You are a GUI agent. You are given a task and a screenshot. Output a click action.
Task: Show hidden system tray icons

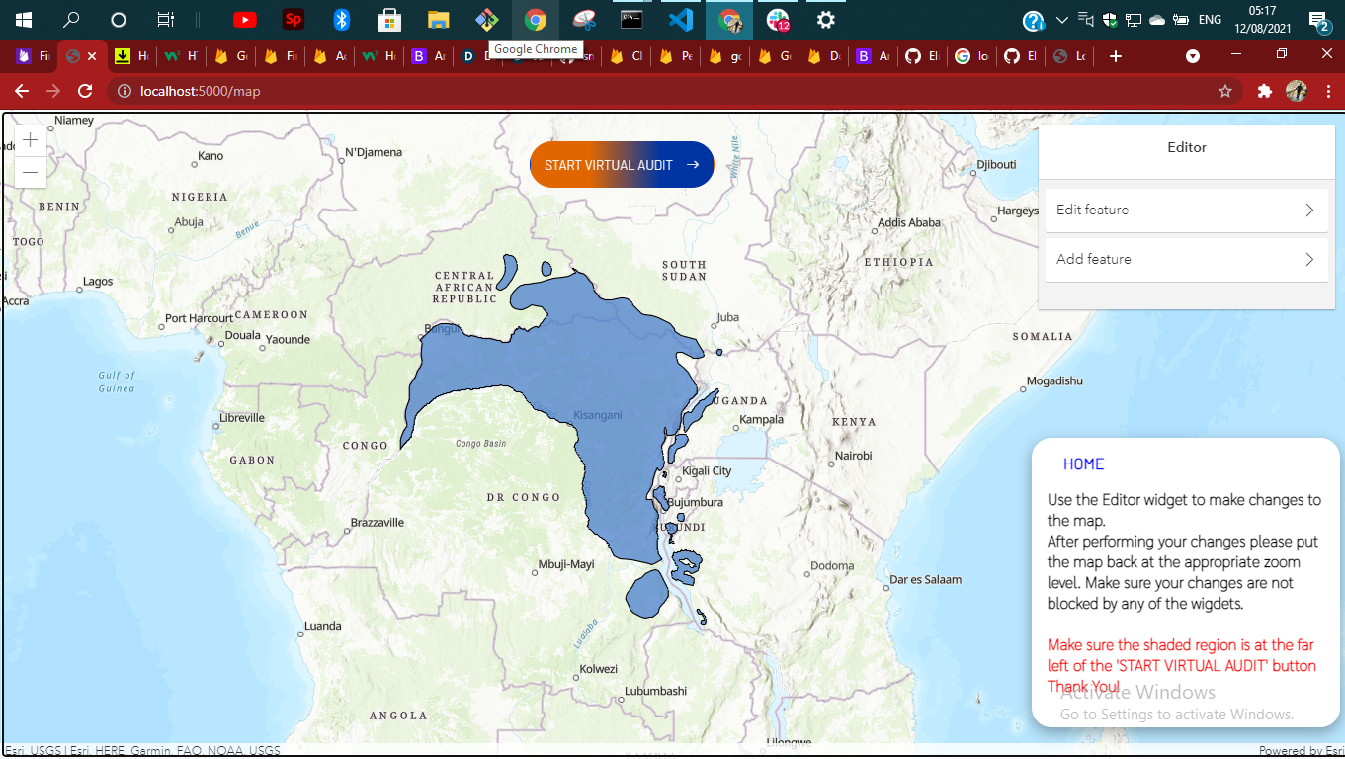1061,20
